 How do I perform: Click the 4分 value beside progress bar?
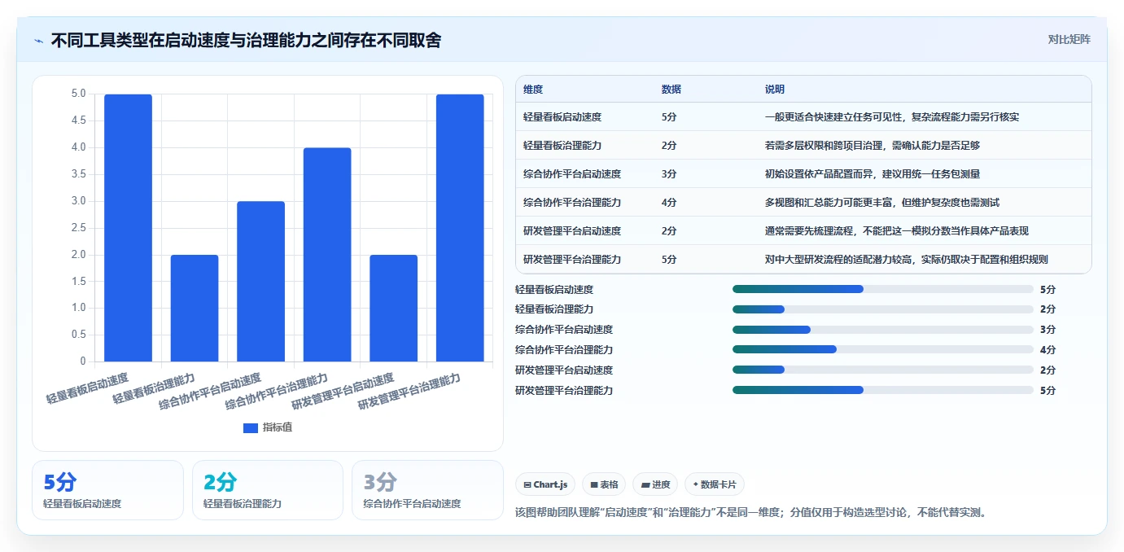click(x=1047, y=349)
